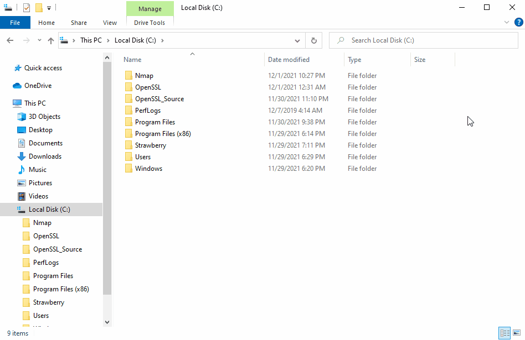Click the Properties icon in quick access toolbar
525x340 pixels.
coord(26,8)
